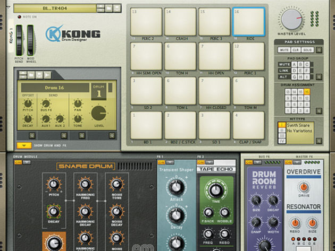Open the FX 2 effect type selector arrow
This screenshot has width=335, height=251.
point(210,162)
